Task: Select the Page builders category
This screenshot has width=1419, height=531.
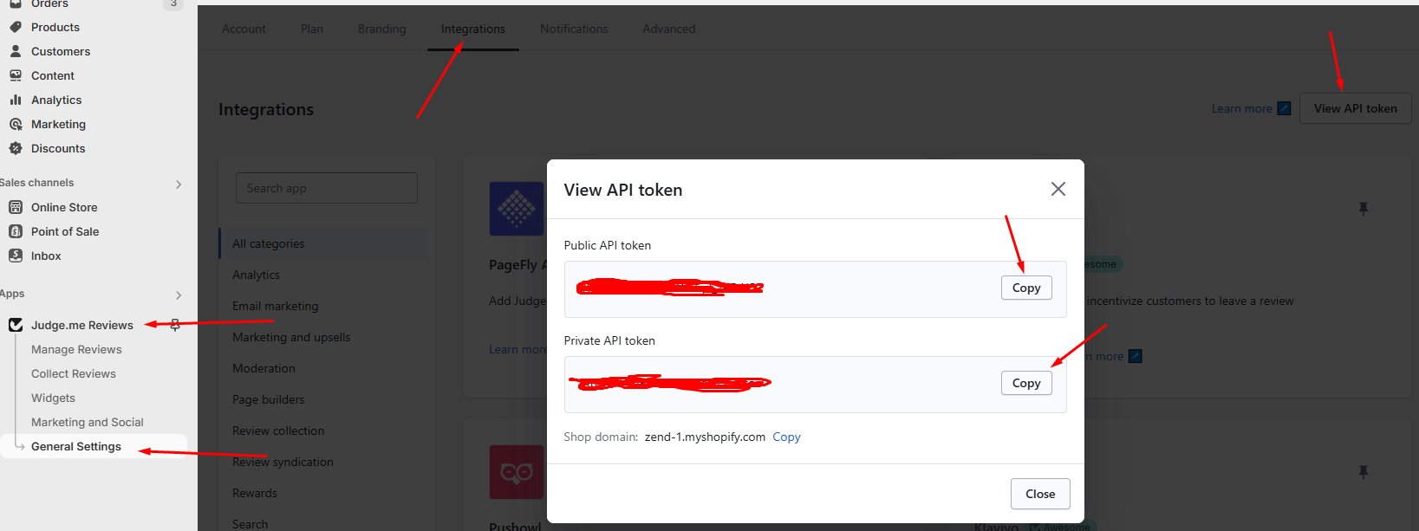Action: pyautogui.click(x=268, y=399)
